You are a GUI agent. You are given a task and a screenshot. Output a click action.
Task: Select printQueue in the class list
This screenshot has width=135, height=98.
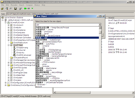point(67,32)
